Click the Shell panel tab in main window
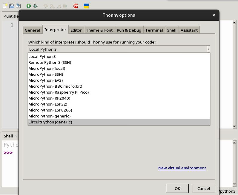Image resolution: width=238 pixels, height=195 pixels. (x=8, y=136)
